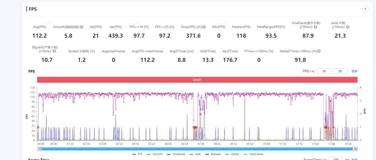
Task: Toggle SmallJank series in chart legend
Action: 176,154
